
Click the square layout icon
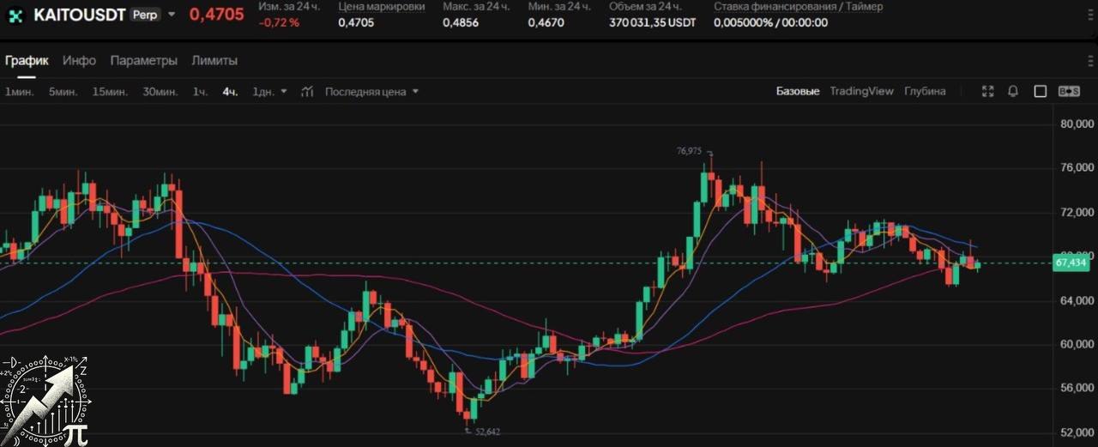1040,91
